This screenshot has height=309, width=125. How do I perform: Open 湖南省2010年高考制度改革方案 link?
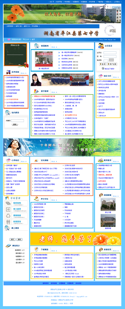tap(45, 96)
